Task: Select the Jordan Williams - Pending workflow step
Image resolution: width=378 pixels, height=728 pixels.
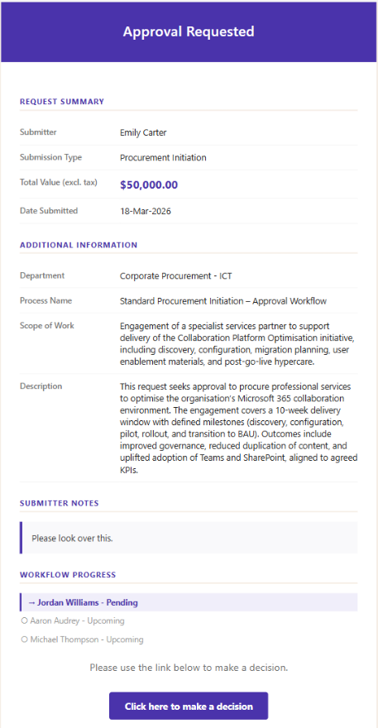Action: click(x=189, y=602)
